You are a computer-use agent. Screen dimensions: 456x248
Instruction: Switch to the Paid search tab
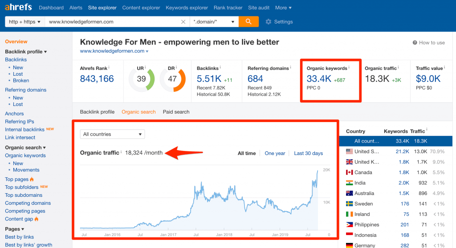click(x=176, y=112)
